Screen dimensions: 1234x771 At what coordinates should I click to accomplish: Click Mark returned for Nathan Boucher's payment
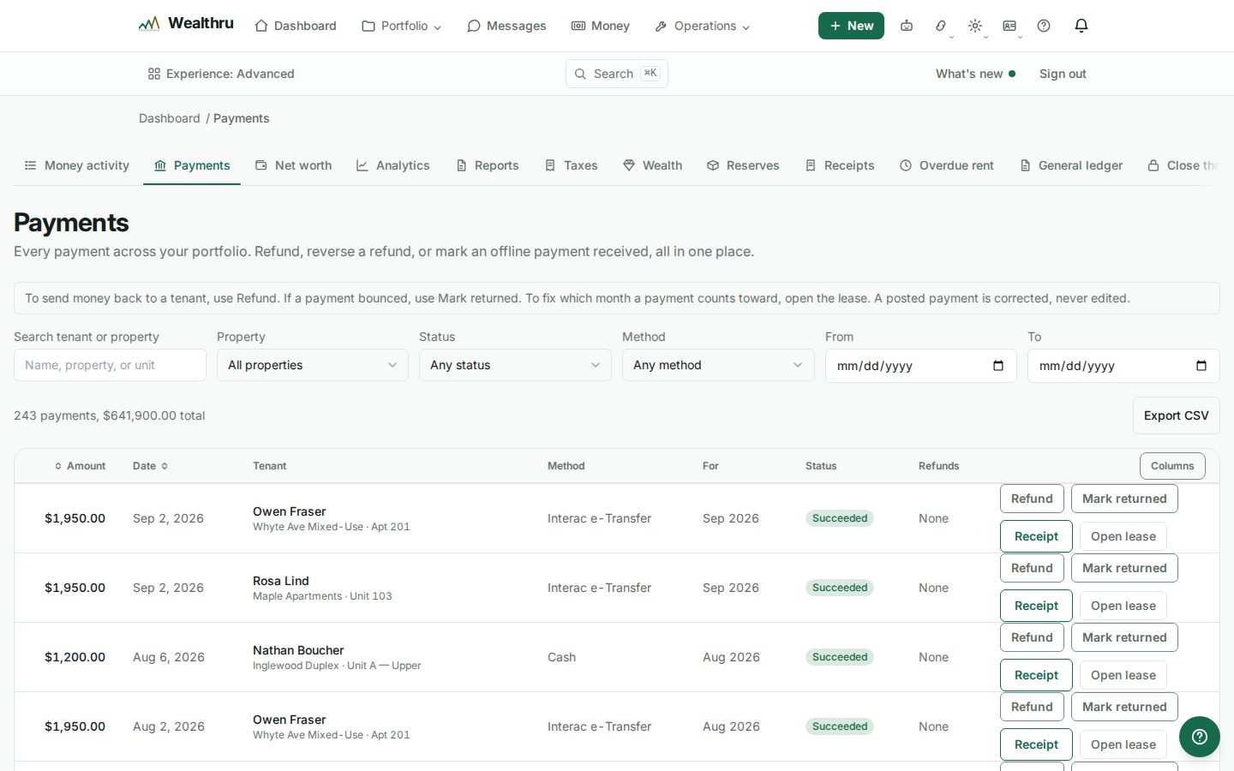(x=1124, y=637)
